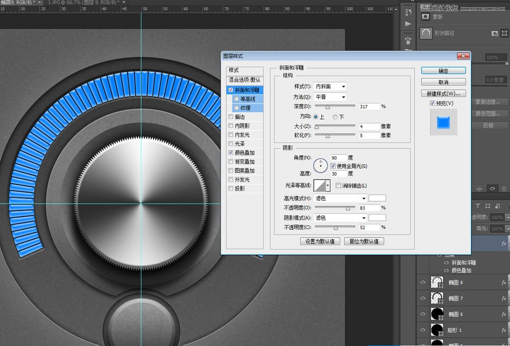Hide the 椭圆 7 layer
This screenshot has width=510, height=346.
(422, 298)
